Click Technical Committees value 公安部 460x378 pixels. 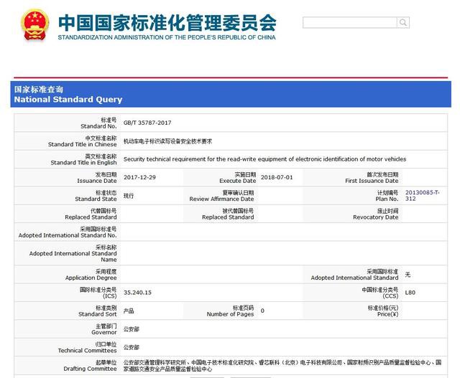(131, 347)
